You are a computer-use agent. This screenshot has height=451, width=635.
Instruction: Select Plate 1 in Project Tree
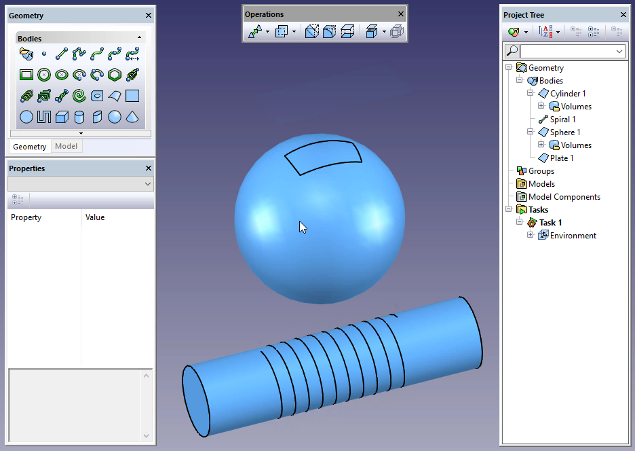(562, 158)
